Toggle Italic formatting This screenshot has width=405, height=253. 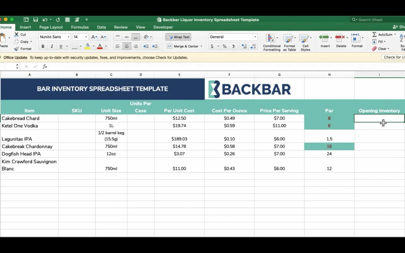click(x=52, y=46)
